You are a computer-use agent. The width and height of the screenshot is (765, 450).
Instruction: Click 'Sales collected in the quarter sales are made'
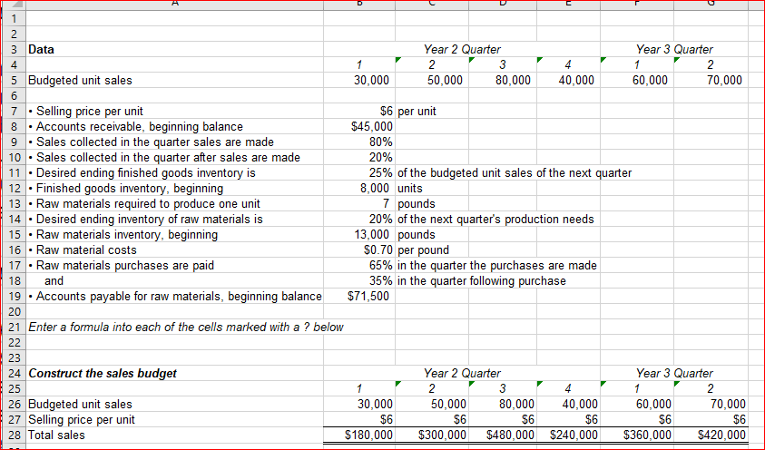click(x=152, y=142)
